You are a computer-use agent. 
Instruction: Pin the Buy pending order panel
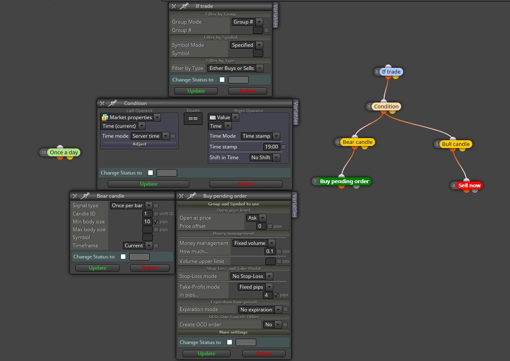(x=191, y=196)
